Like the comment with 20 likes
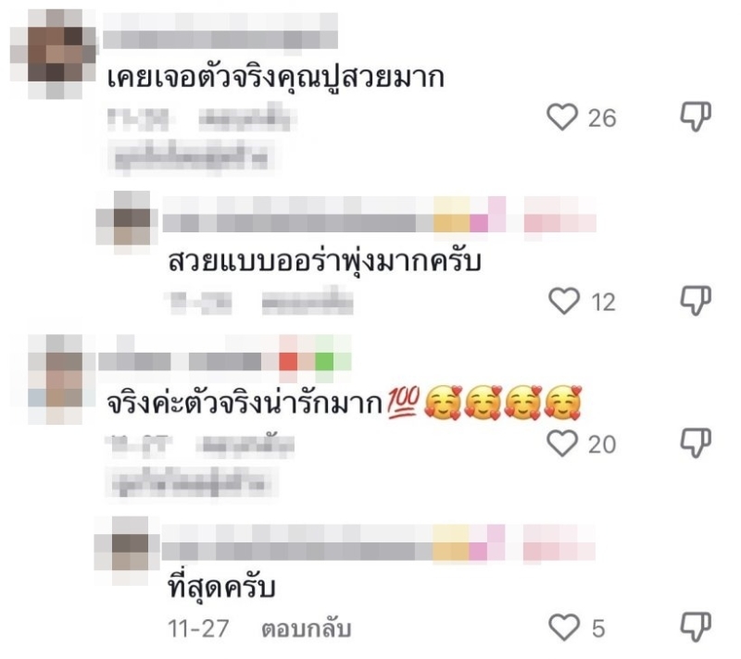This screenshot has height=659, width=741. (x=562, y=443)
